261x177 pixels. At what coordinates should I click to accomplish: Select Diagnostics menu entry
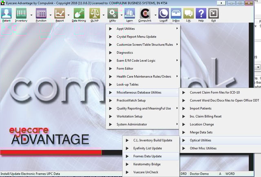pos(143,53)
